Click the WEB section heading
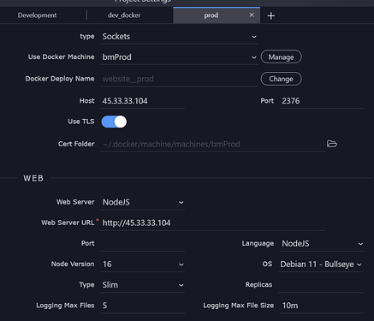 33,178
